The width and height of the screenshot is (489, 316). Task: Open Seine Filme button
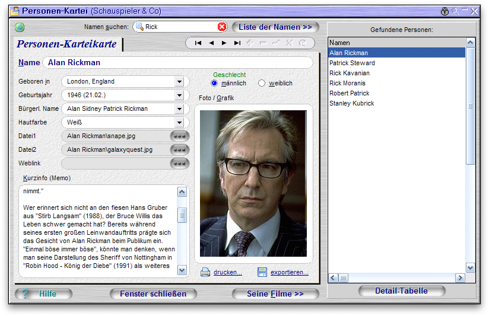(275, 294)
